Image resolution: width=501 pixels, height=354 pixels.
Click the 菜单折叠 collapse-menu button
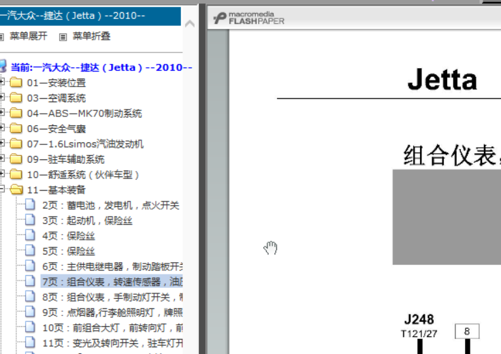(x=91, y=36)
